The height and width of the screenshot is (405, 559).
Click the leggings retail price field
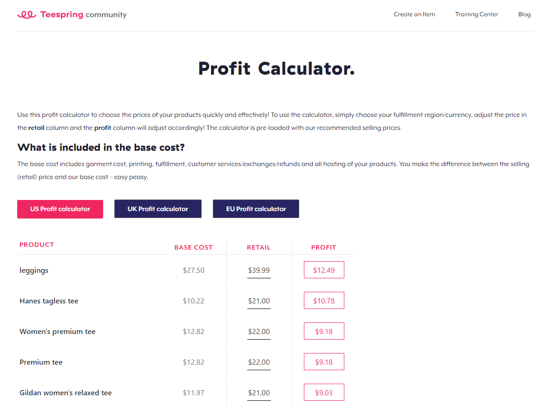pos(259,270)
